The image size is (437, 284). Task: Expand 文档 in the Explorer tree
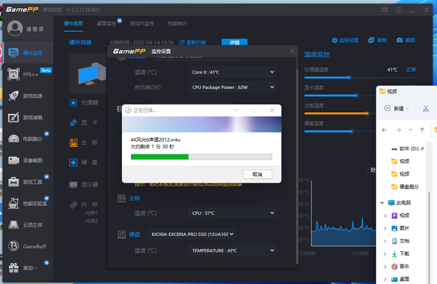pos(385,241)
